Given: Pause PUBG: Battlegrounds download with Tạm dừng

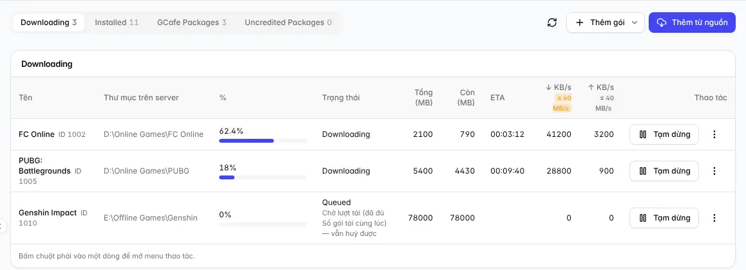Looking at the screenshot, I should coord(664,171).
